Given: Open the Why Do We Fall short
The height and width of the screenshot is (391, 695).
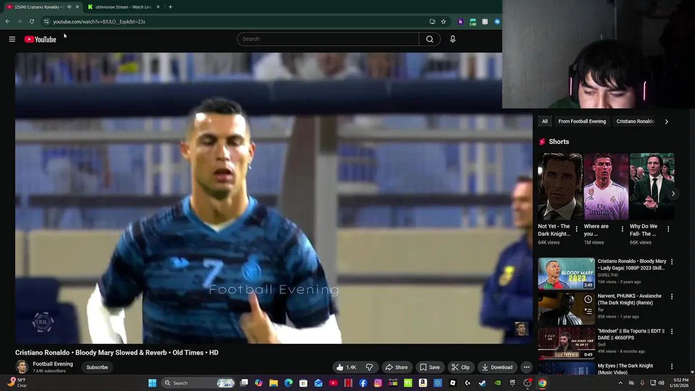Looking at the screenshot, I should coord(652,186).
